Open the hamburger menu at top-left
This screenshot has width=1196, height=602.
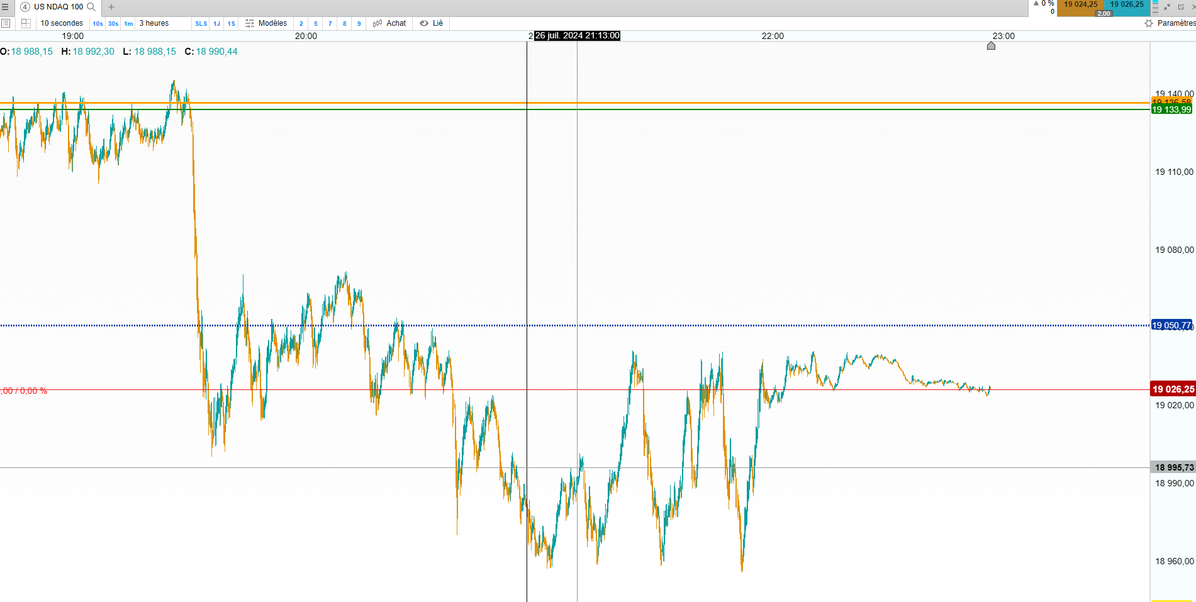click(x=5, y=7)
